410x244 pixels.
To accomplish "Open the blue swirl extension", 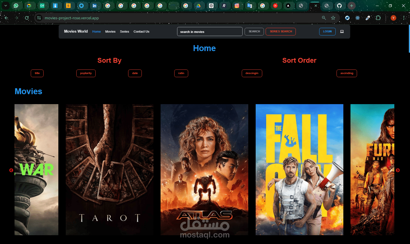I will pos(347,18).
